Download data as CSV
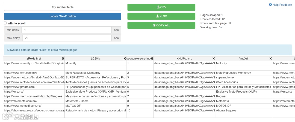Viewport: 295px width, 122px height. click(x=161, y=7)
